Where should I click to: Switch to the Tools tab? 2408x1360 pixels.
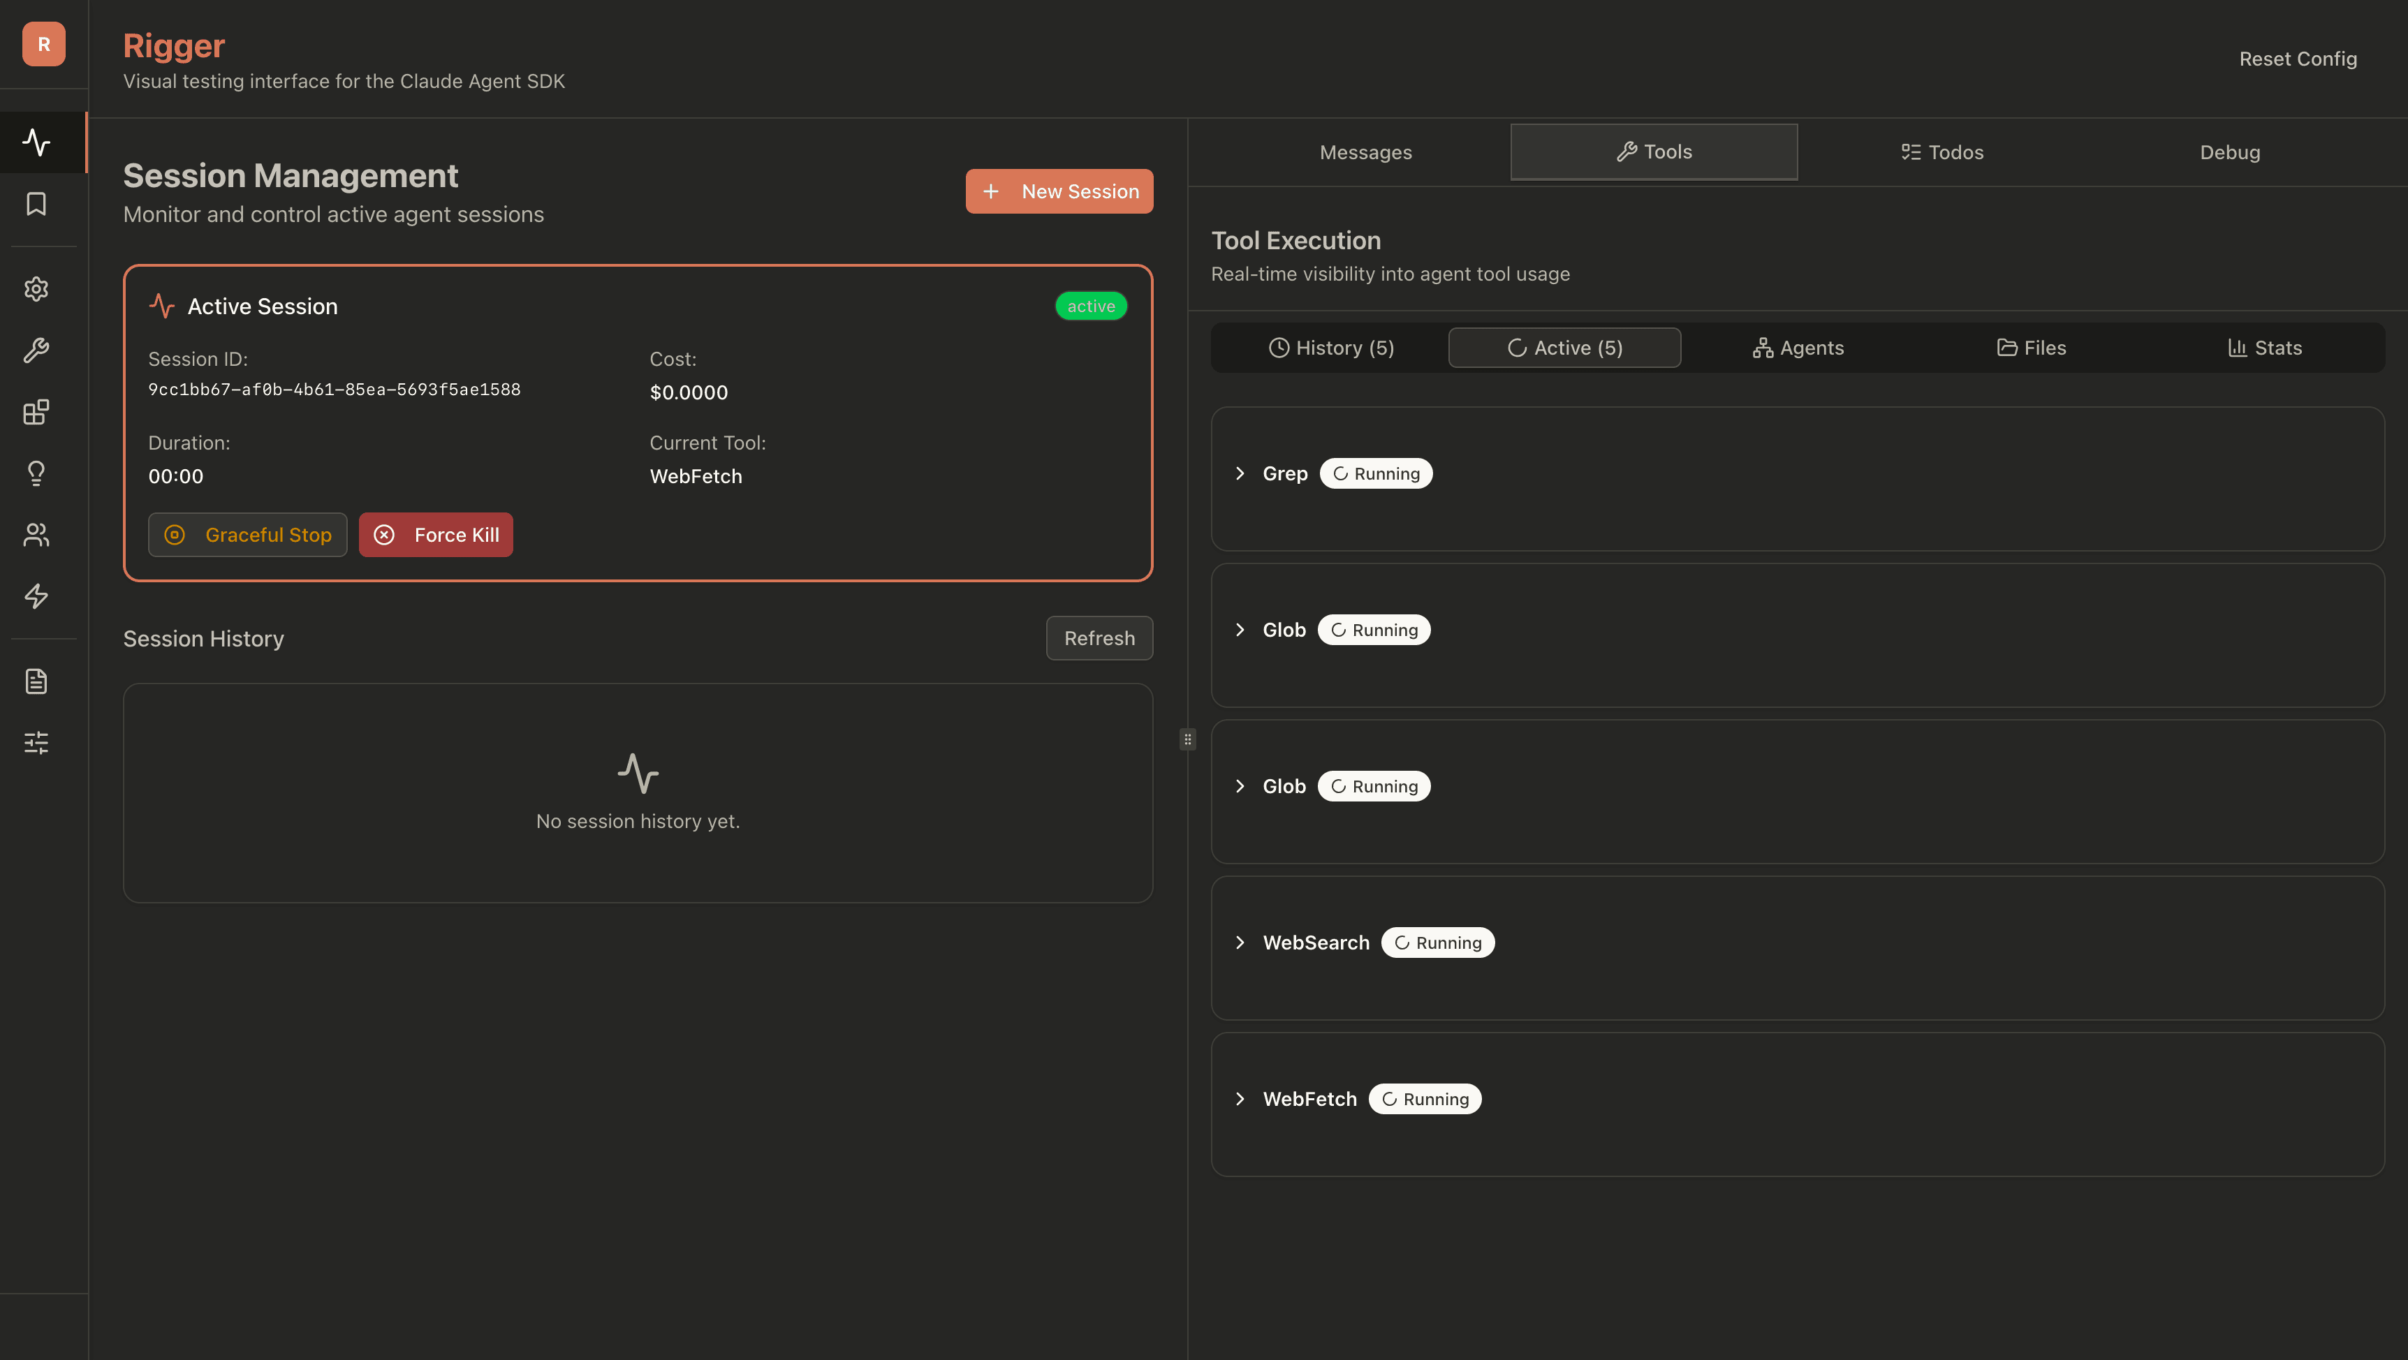(x=1654, y=151)
